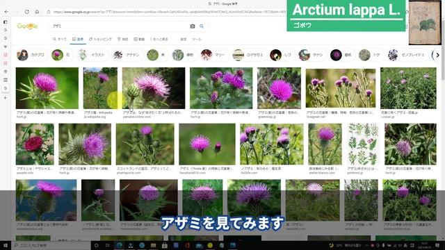The image size is (445, 250).
Task: Open Cortana circle icon on taskbar
Action: tap(96, 245)
